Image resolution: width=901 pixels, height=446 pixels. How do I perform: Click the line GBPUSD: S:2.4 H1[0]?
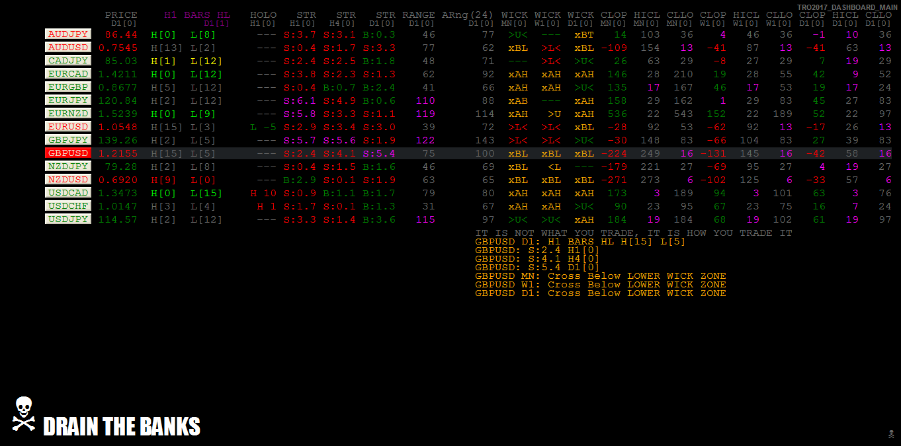pyautogui.click(x=537, y=250)
